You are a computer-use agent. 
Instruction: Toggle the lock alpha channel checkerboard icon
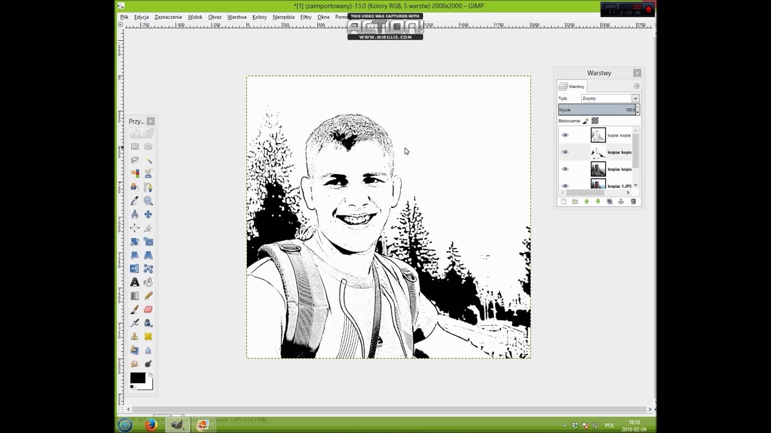595,121
